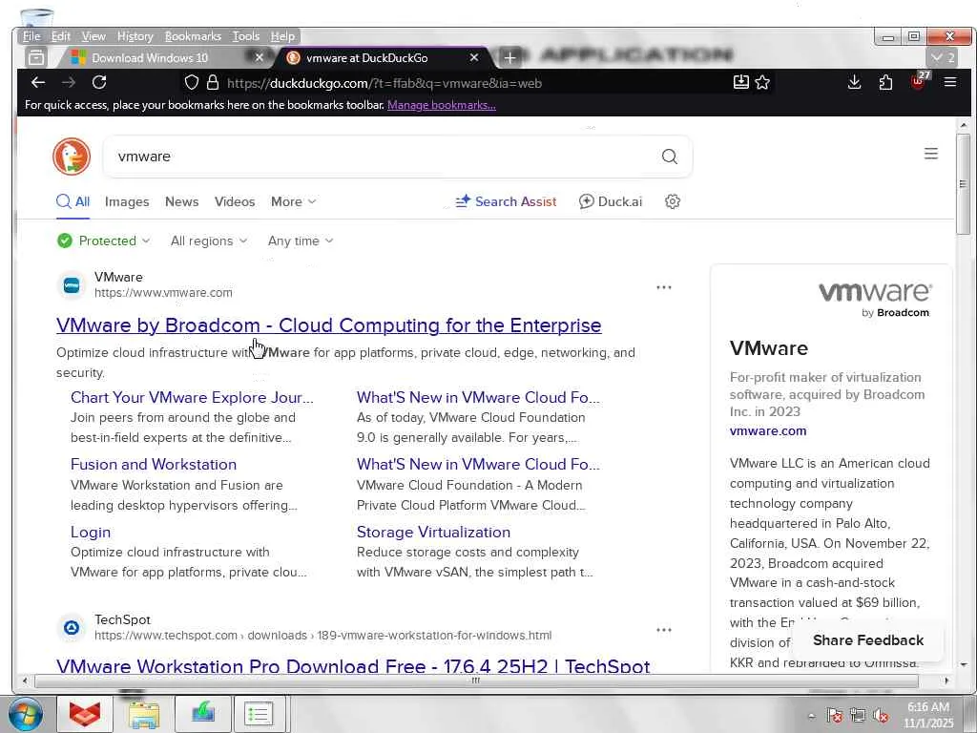The height and width of the screenshot is (733, 977).
Task: Open the checklist taskbar application icon
Action: [259, 714]
